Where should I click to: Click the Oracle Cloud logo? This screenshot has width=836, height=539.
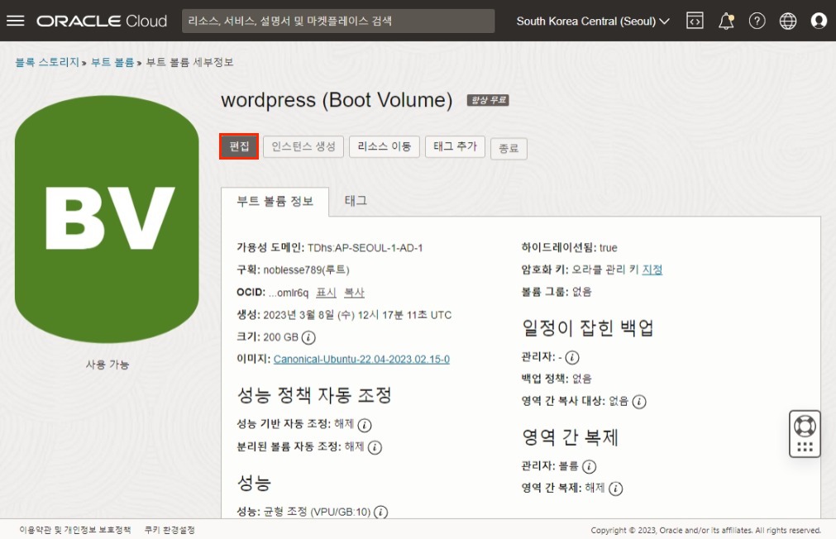102,21
